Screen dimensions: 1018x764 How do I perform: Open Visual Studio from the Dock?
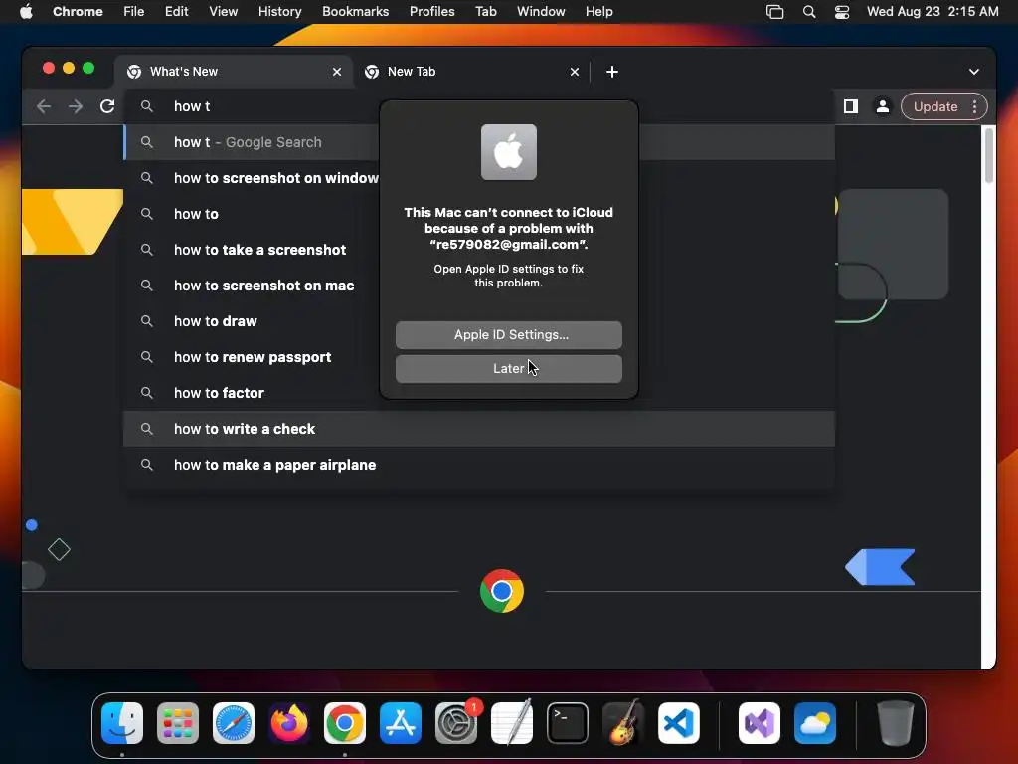coord(759,723)
